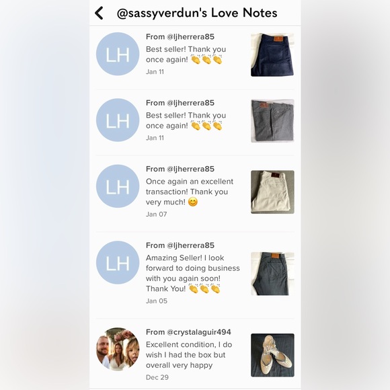Open @ljherrera85 link on second Jan 11 note

(190, 103)
